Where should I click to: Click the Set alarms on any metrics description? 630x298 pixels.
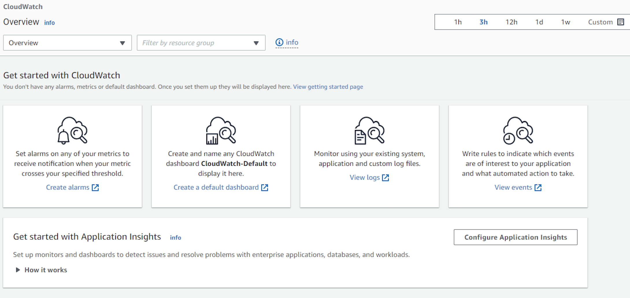pos(72,163)
